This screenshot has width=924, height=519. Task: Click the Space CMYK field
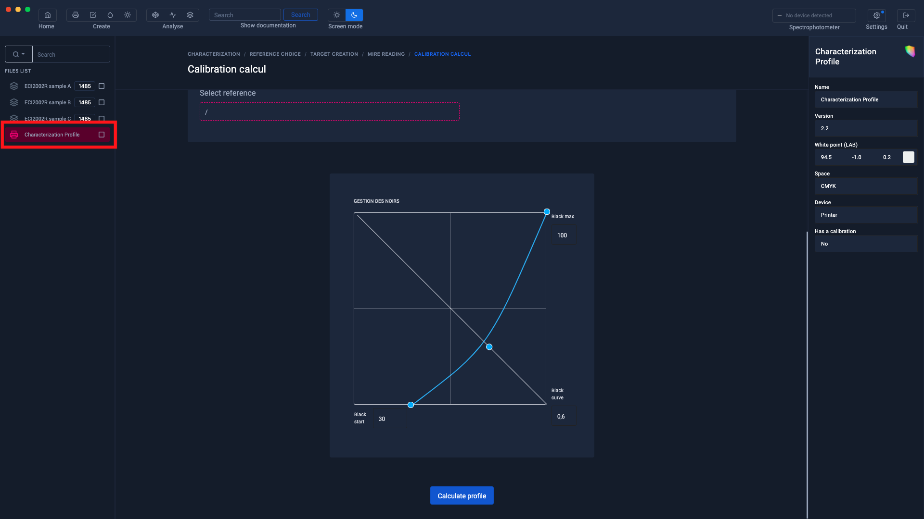865,186
